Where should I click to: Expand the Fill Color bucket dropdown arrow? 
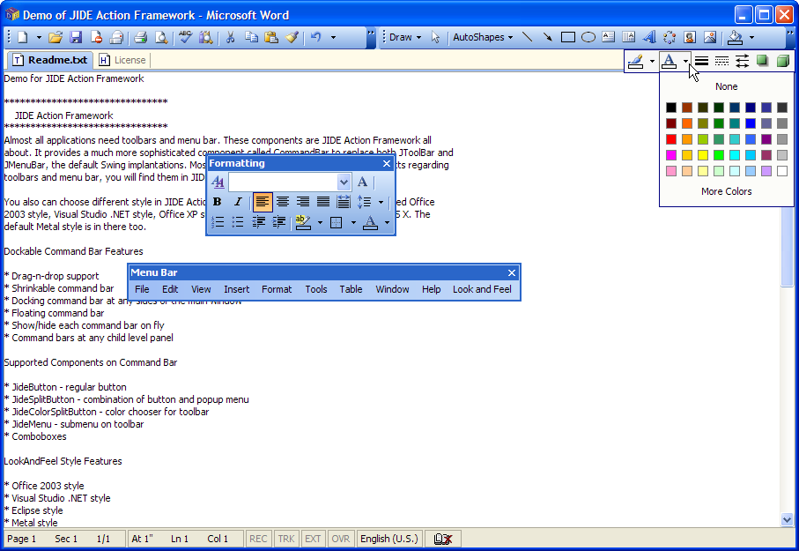(x=751, y=37)
